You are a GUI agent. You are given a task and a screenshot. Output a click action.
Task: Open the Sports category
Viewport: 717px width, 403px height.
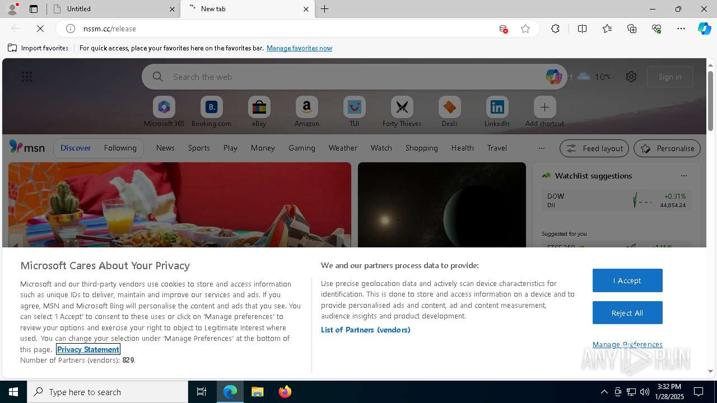pos(199,148)
